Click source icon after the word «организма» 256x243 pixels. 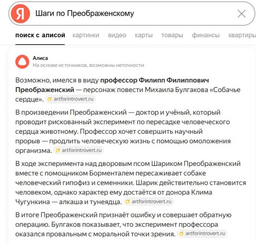coord(58,150)
